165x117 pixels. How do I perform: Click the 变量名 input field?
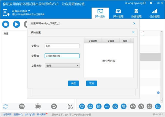click(x=62, y=46)
